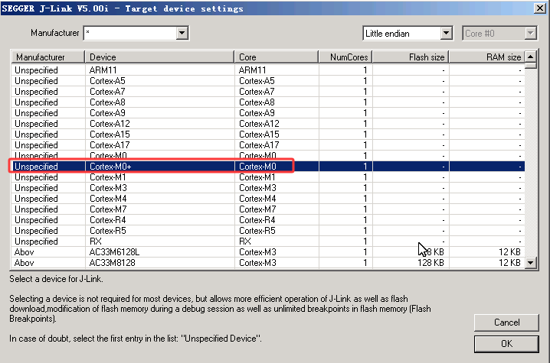Image resolution: width=550 pixels, height=363 pixels.
Task: Sort by the NumCores column header
Action: coord(345,57)
